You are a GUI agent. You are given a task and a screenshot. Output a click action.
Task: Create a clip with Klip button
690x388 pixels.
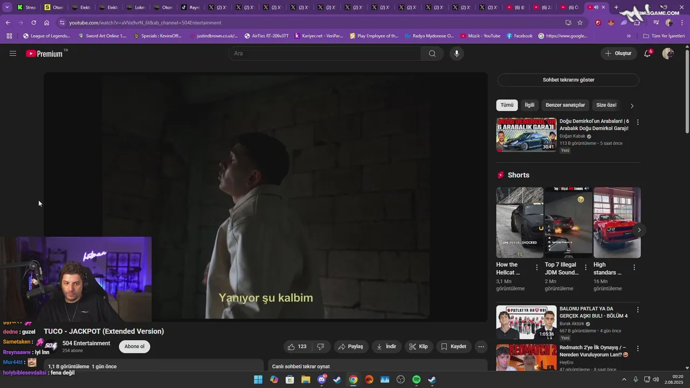coord(419,347)
